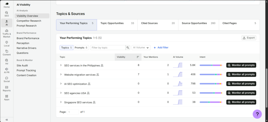Select the Topics toggle pill
Viewport: 268px width, 122px height.
(x=66, y=48)
